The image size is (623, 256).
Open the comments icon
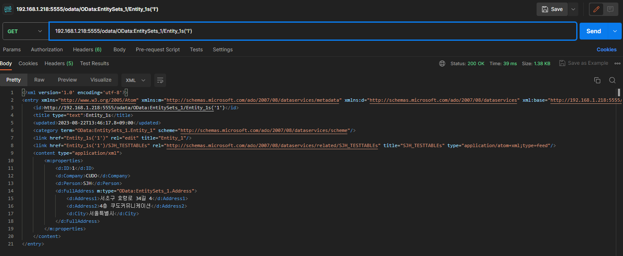[610, 9]
